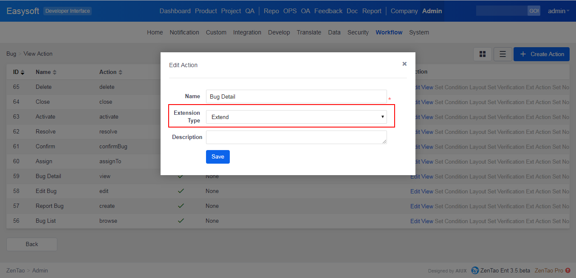
Task: Click the Back button
Action: pyautogui.click(x=32, y=244)
